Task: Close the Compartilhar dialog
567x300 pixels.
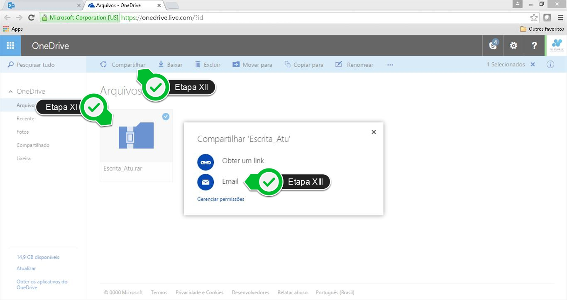Action: 374,132
